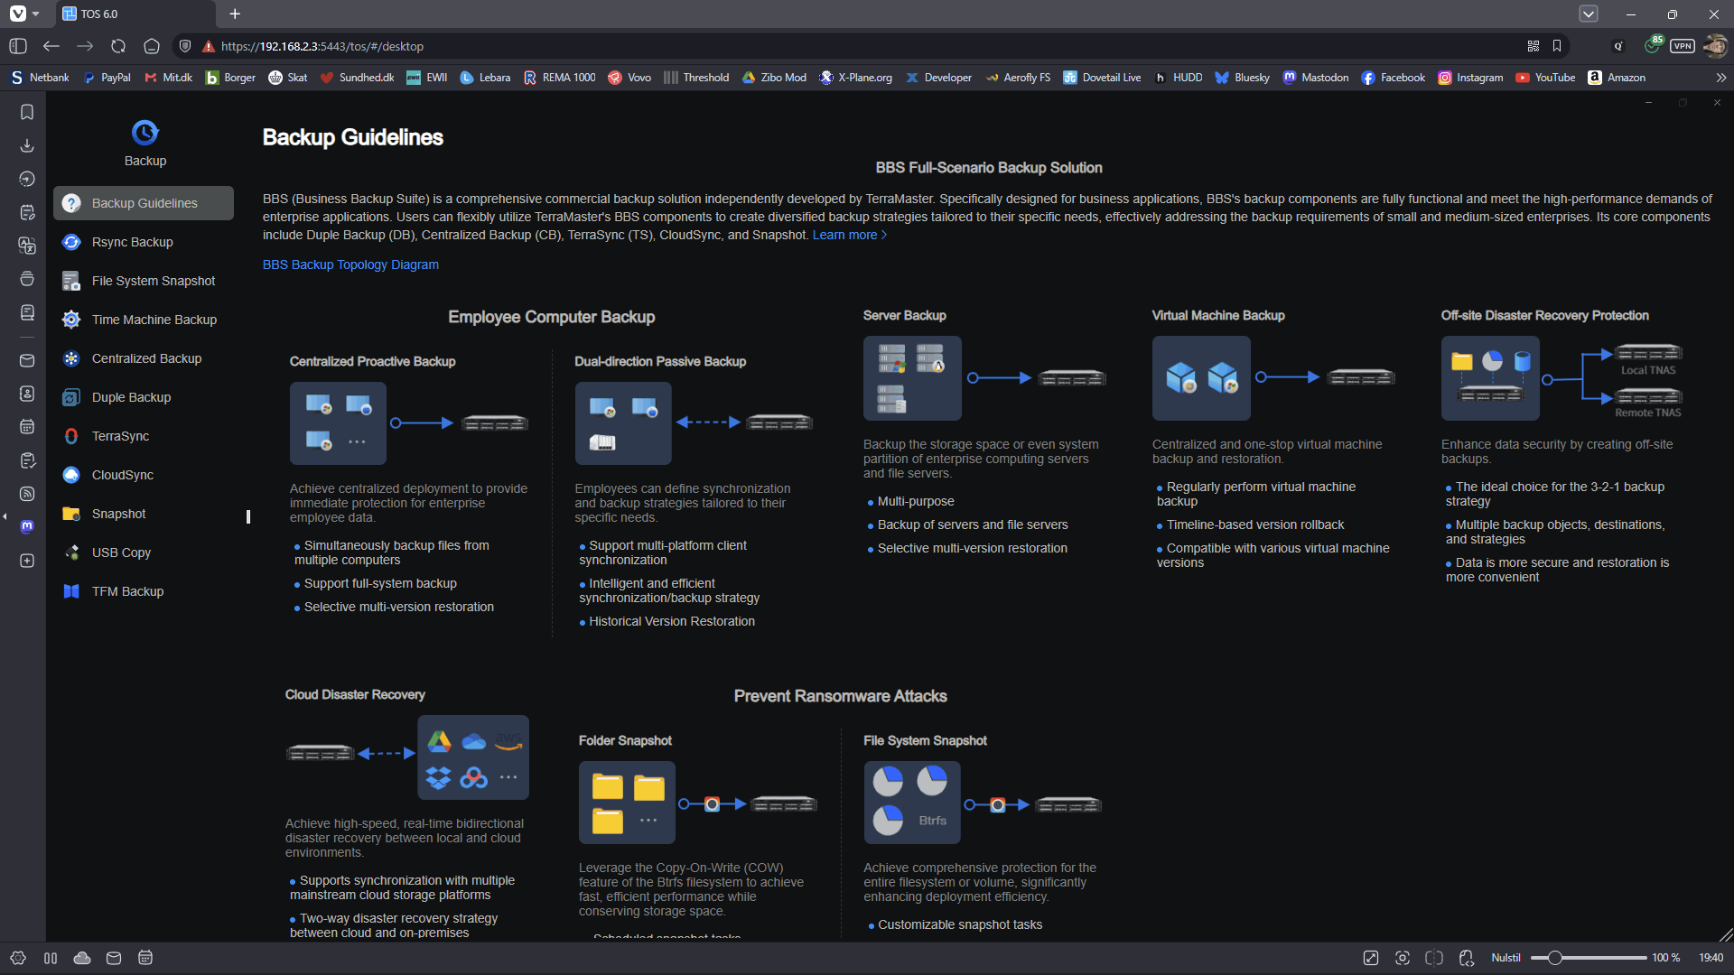Toggle tracker blocking via the shield icon
This screenshot has height=975, width=1734.
(185, 46)
